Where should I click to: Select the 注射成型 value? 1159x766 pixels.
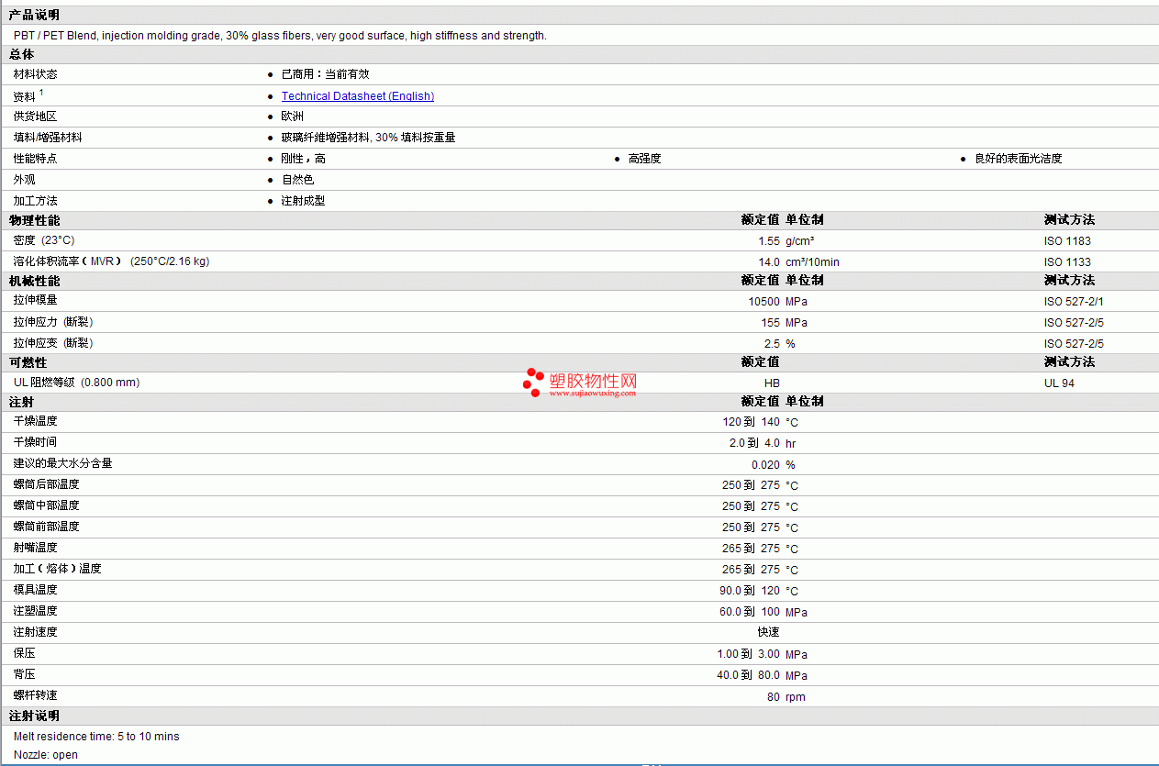click(303, 201)
